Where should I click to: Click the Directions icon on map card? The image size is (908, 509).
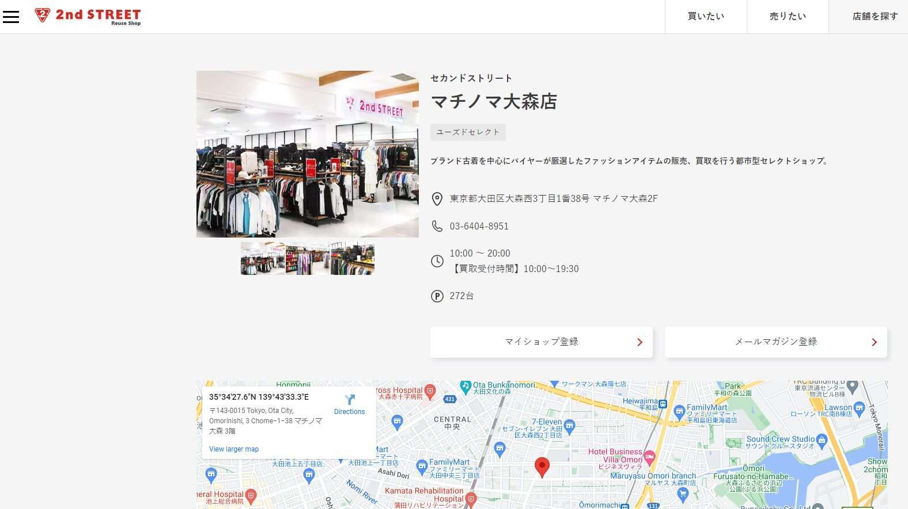pyautogui.click(x=350, y=400)
